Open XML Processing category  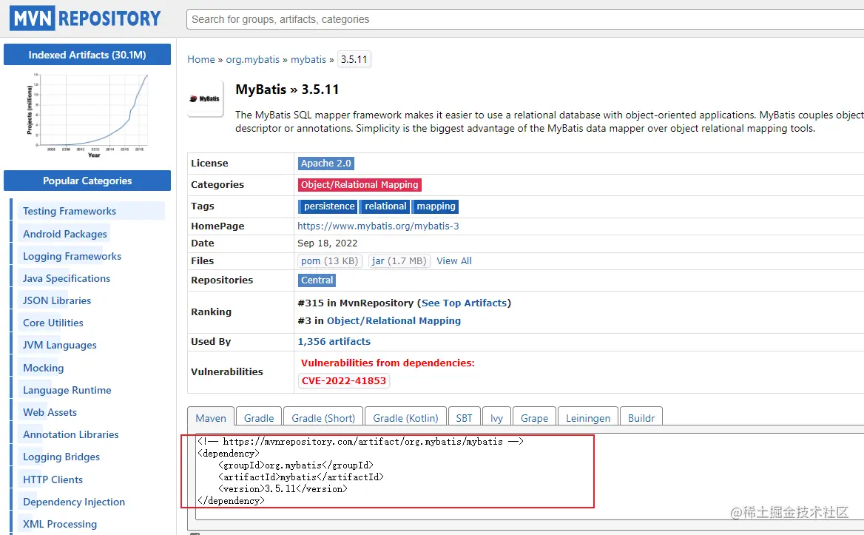click(59, 524)
